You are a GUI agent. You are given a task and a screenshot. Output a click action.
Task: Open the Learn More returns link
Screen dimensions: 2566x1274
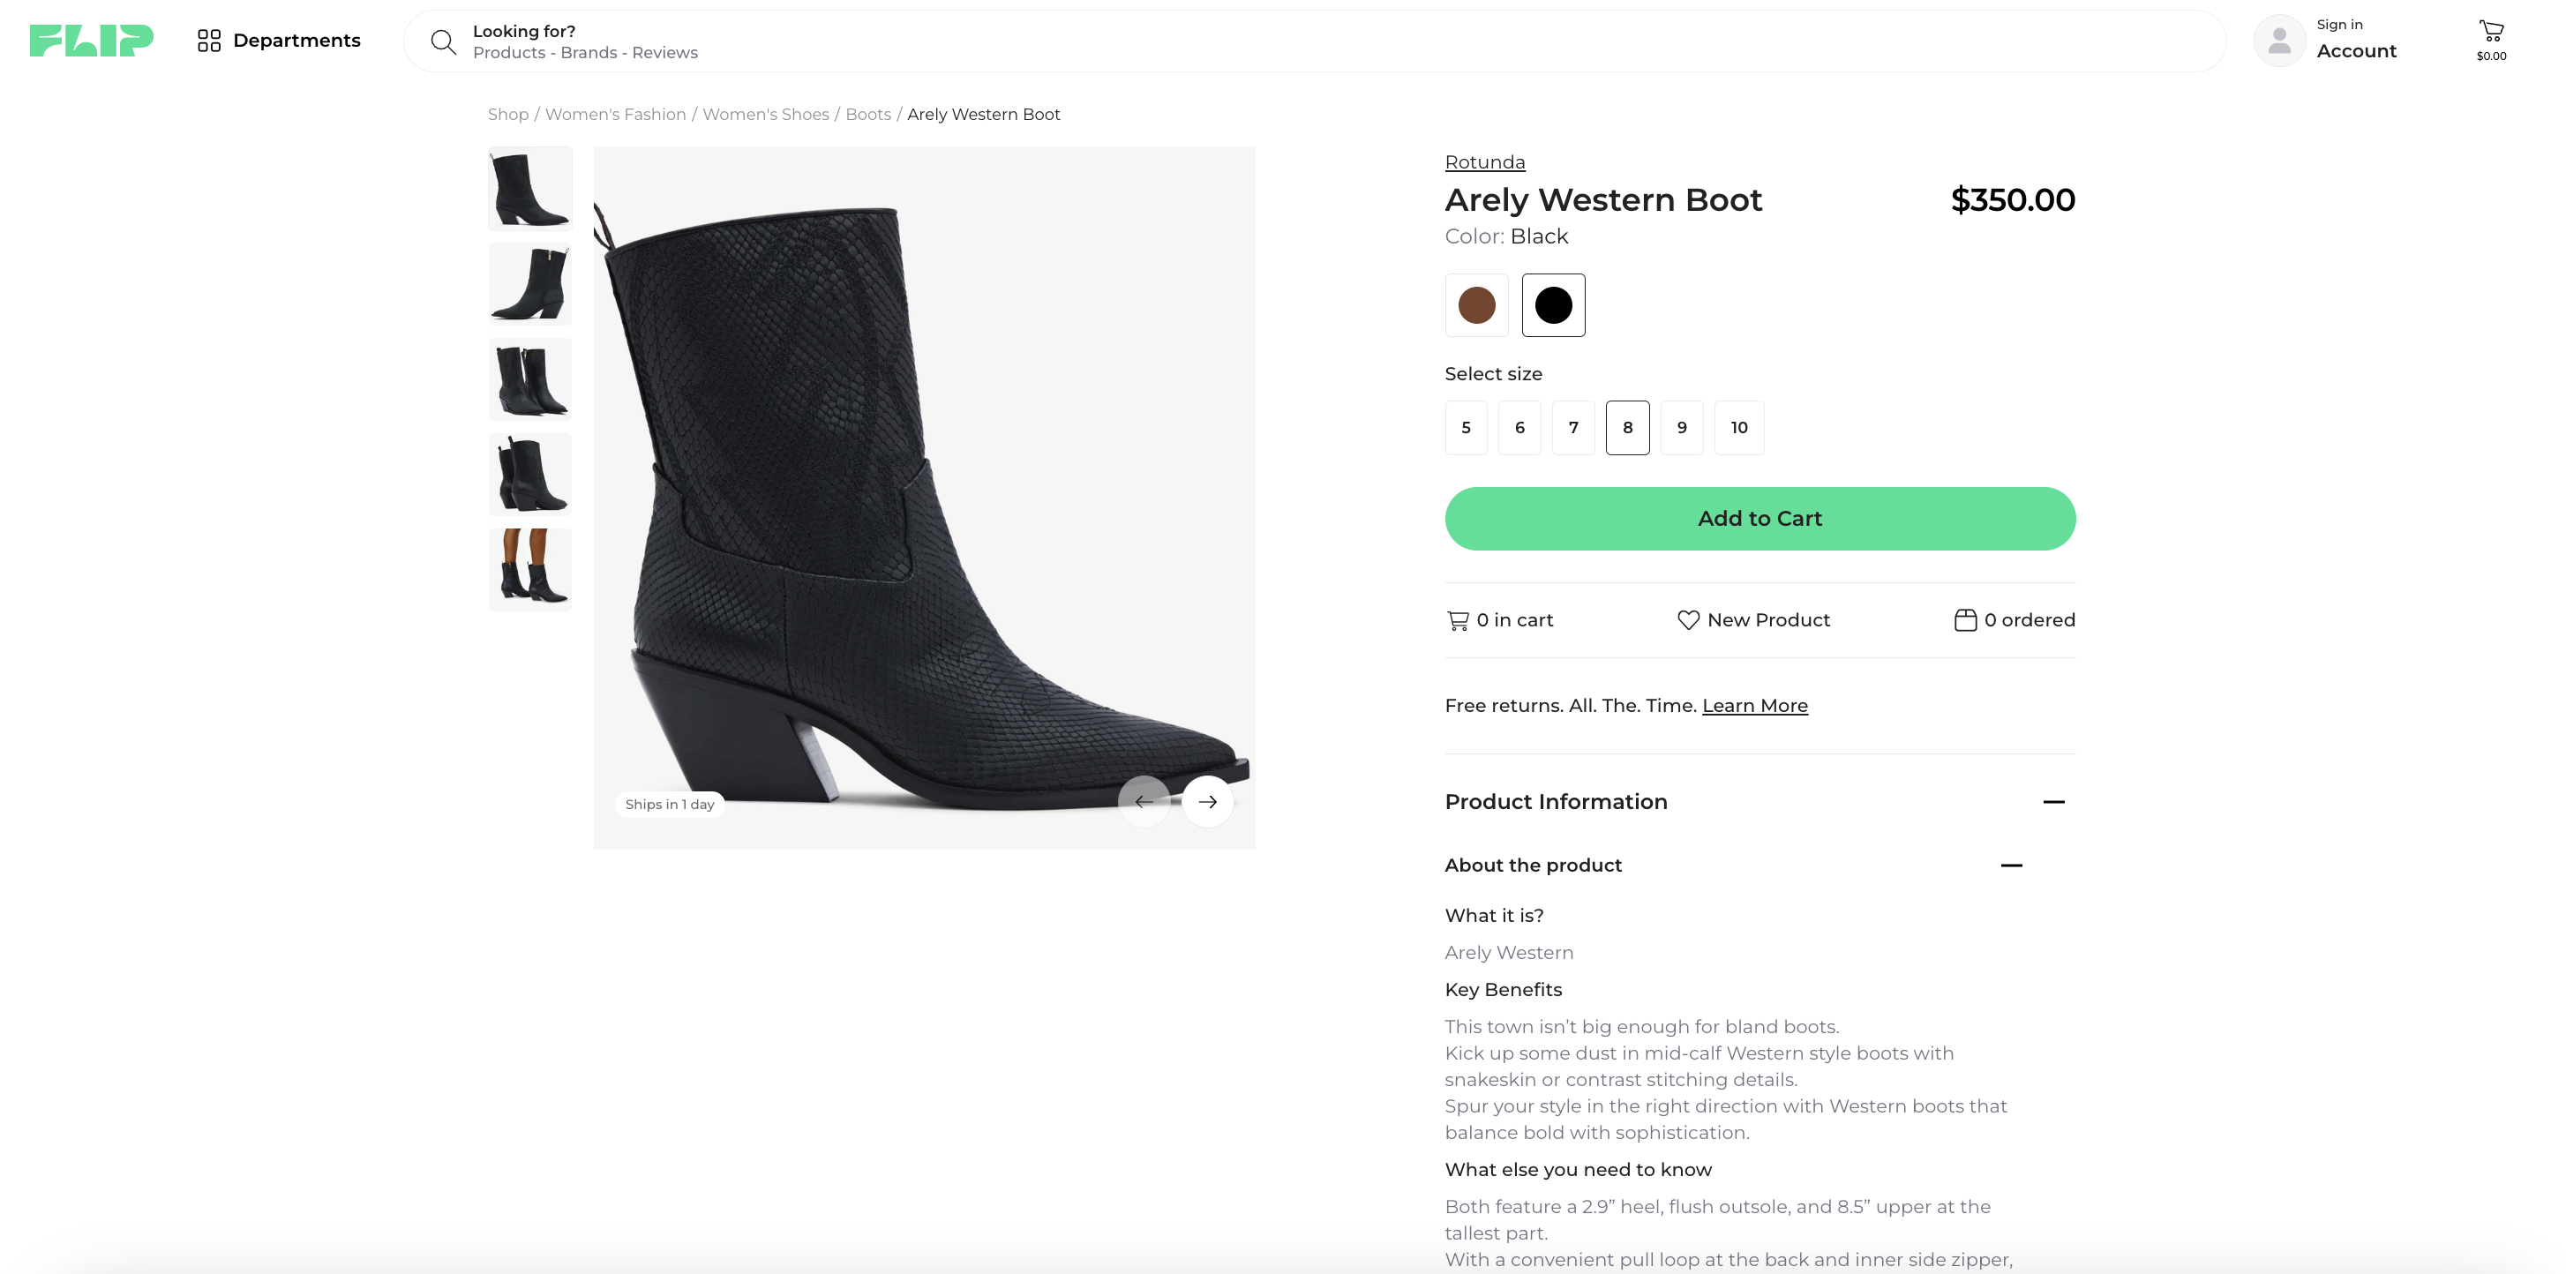(x=1754, y=706)
